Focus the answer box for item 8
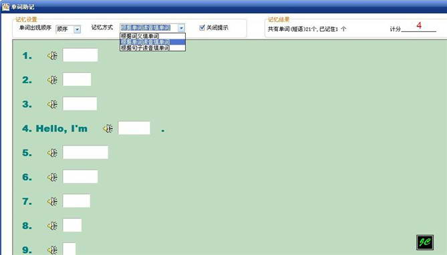This screenshot has height=255, width=447. pos(72,226)
